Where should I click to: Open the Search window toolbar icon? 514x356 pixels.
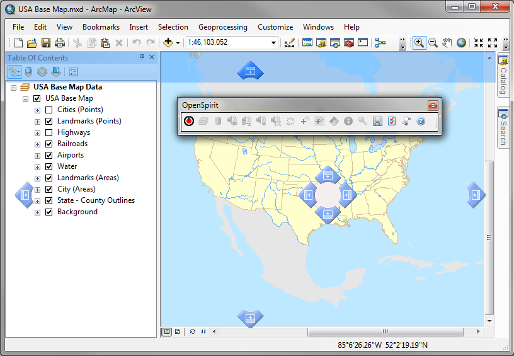click(334, 43)
